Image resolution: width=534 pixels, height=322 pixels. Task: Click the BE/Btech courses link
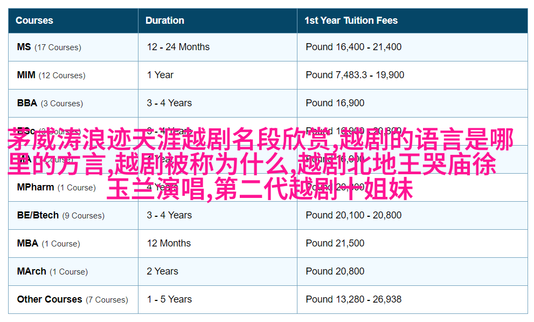pyautogui.click(x=38, y=215)
